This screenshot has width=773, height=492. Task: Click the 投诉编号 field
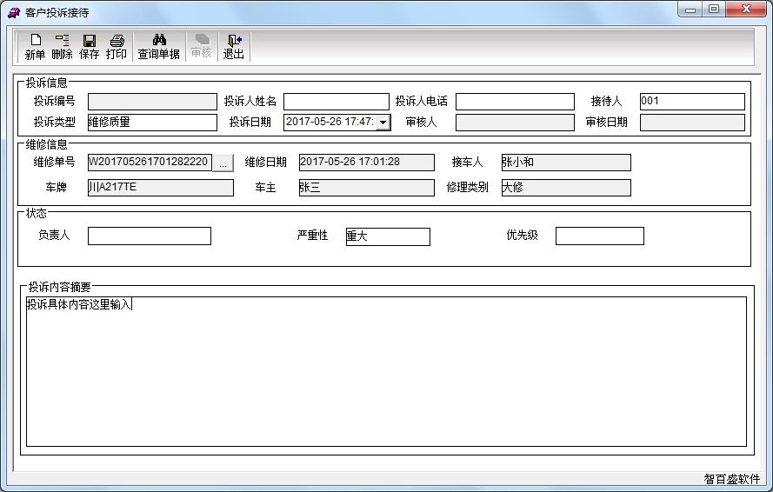click(x=152, y=102)
